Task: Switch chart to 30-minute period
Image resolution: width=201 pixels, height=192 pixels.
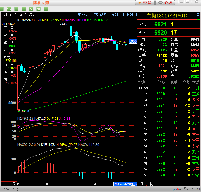Action: point(17,9)
